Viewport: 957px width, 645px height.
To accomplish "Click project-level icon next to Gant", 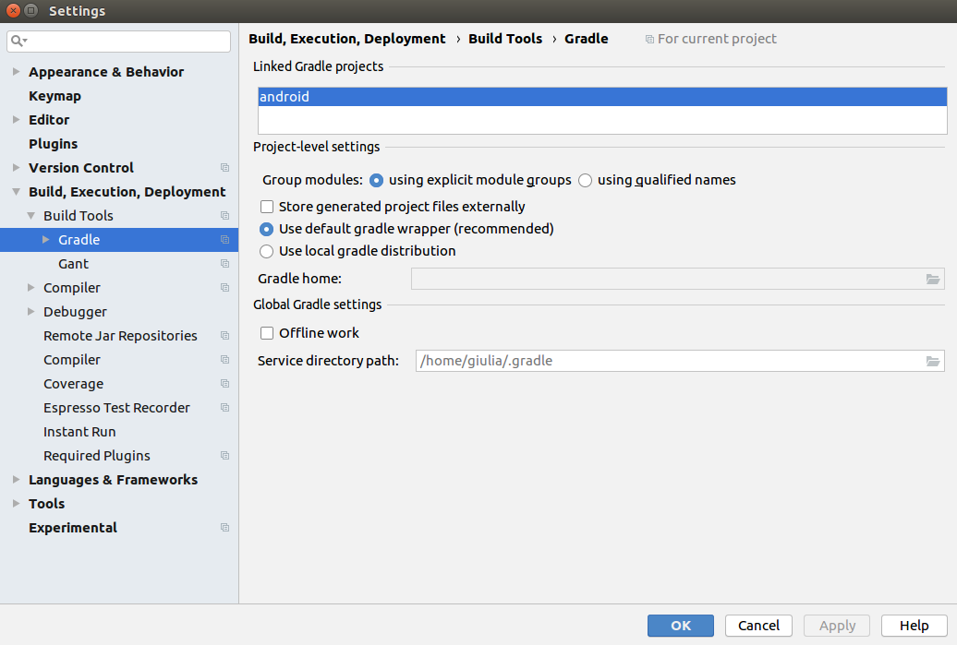I will click(x=224, y=264).
